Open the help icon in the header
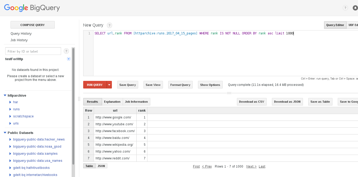 tap(345, 8)
